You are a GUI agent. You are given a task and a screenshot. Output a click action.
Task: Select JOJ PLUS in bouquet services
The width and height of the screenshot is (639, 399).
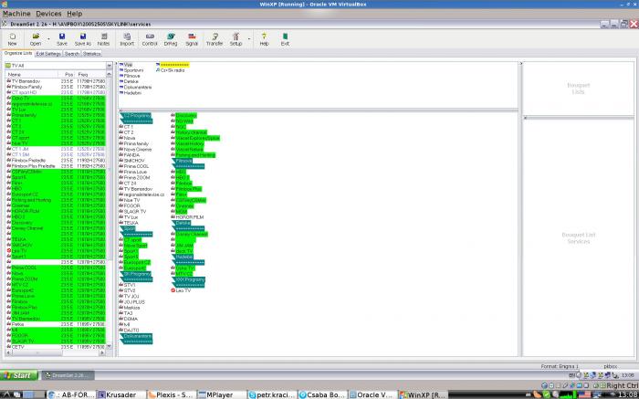(x=134, y=302)
